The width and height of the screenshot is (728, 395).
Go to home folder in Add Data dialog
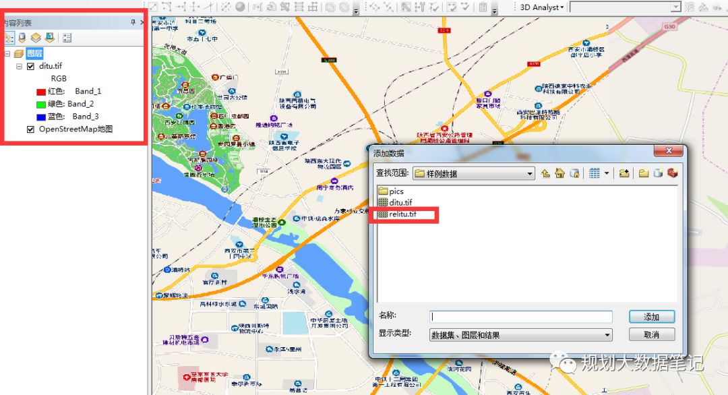coord(560,173)
